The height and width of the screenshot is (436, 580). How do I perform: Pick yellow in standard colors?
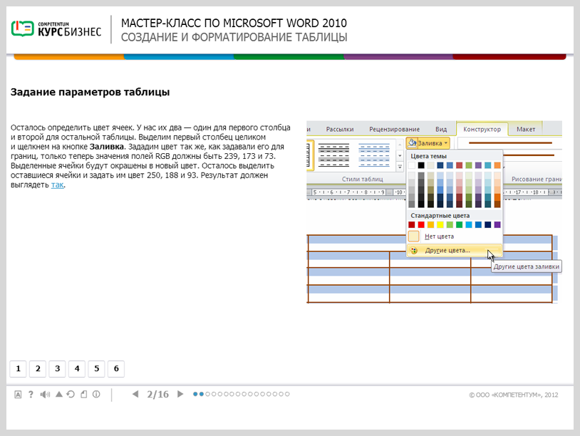click(x=440, y=225)
